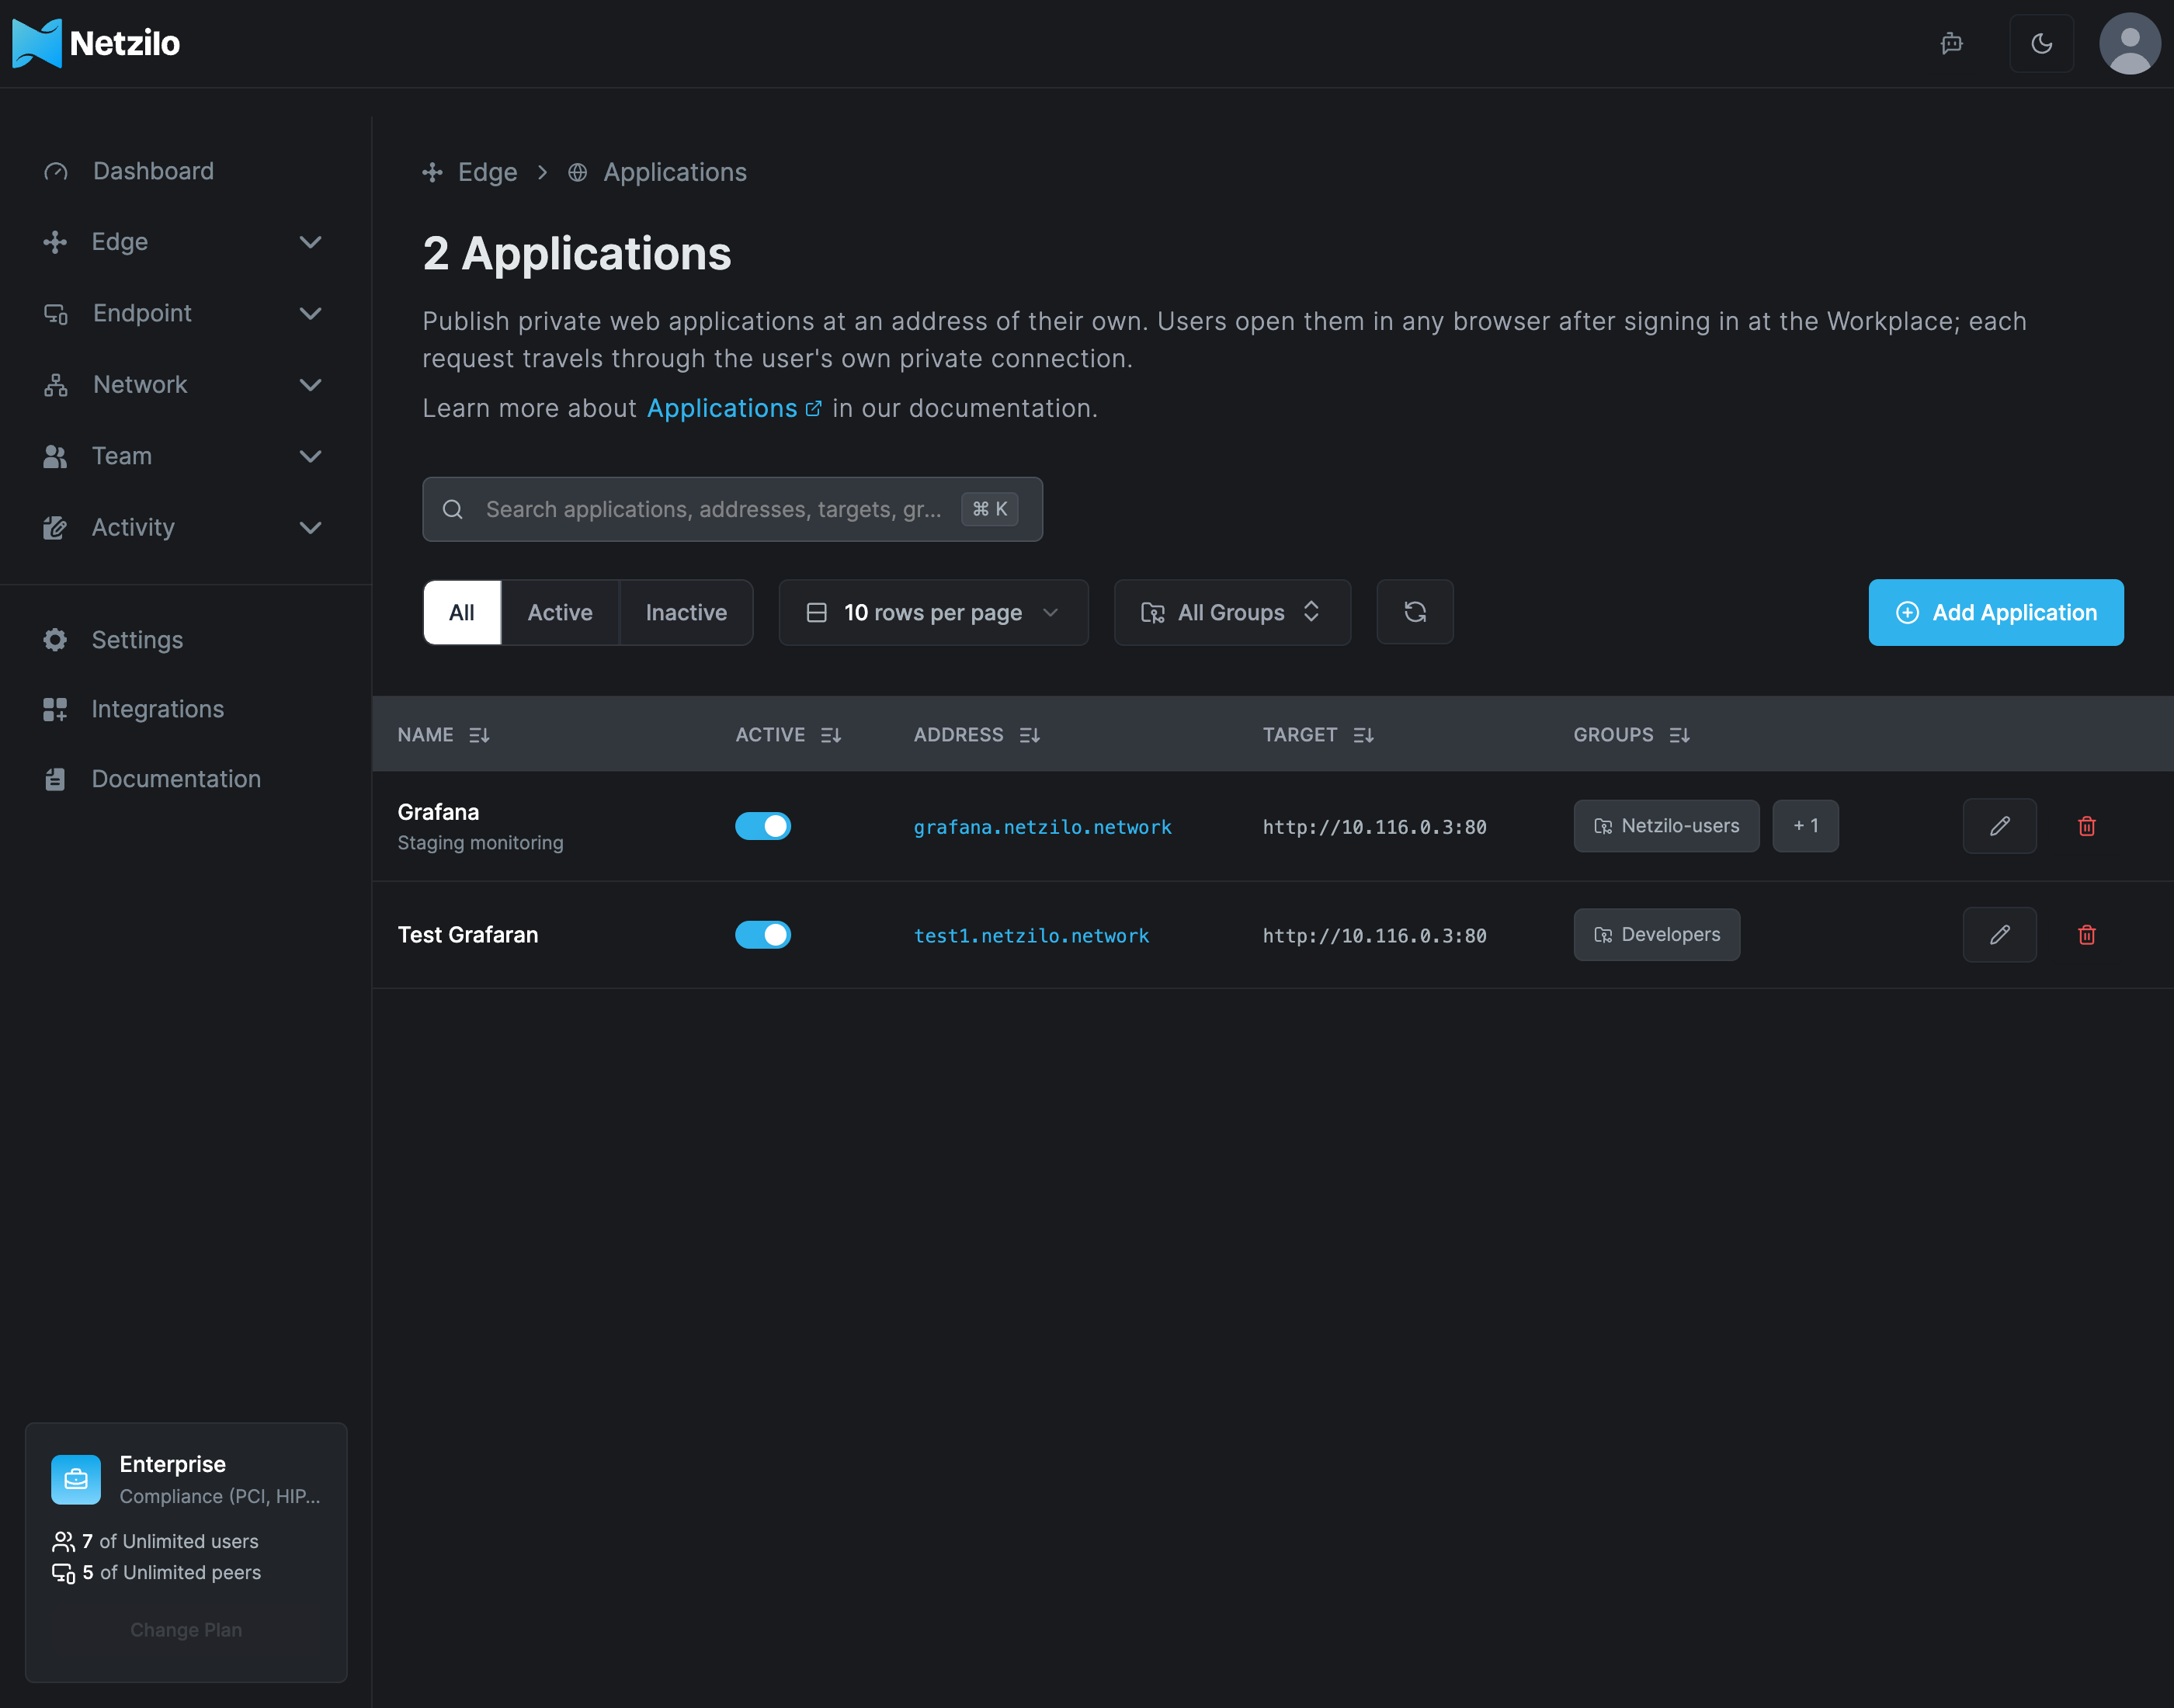Expand the Network sidebar section
Image resolution: width=2174 pixels, height=1708 pixels.
[x=184, y=385]
